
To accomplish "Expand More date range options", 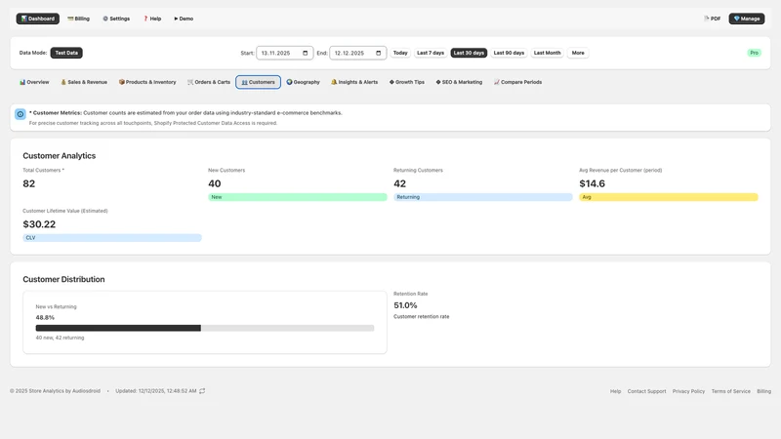I will 578,53.
